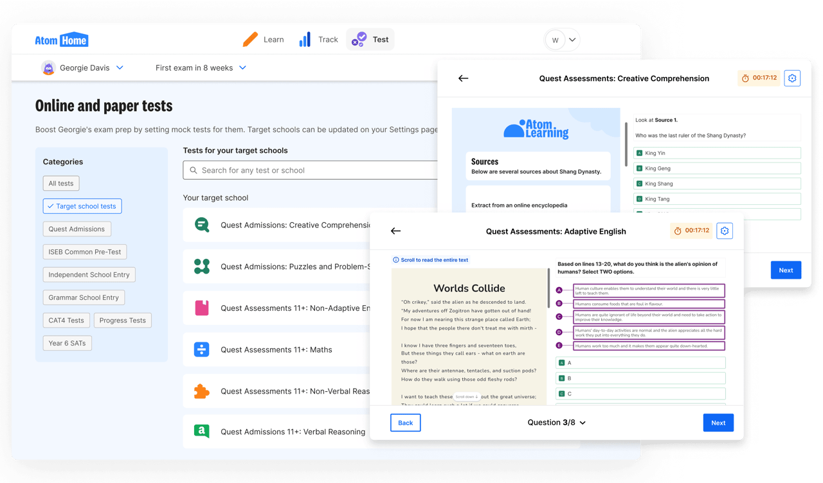Open settings gear in Adaptive English window
Screen dimensions: 823x483
coord(725,231)
